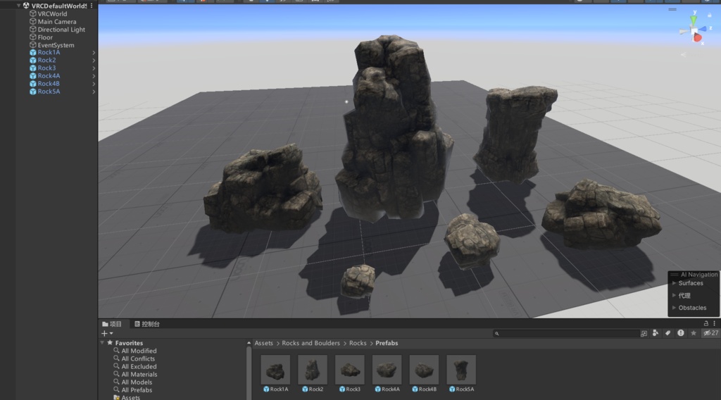
Task: Select Rock4B in the Hierarchy
Action: tap(49, 84)
